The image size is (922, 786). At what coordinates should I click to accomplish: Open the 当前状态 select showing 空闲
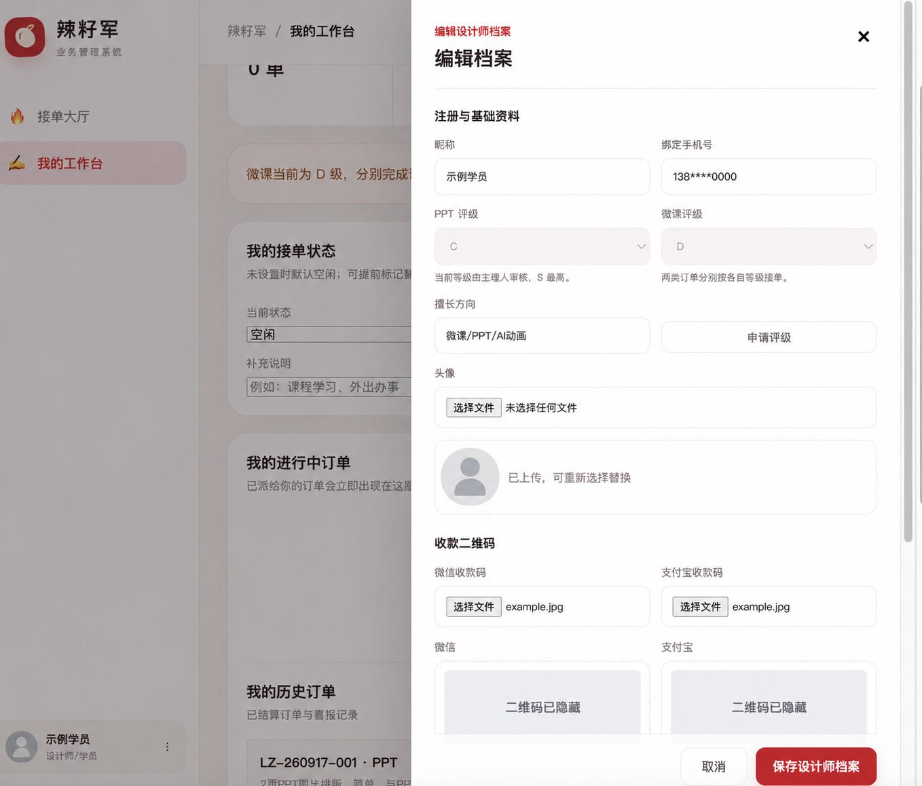tap(329, 334)
